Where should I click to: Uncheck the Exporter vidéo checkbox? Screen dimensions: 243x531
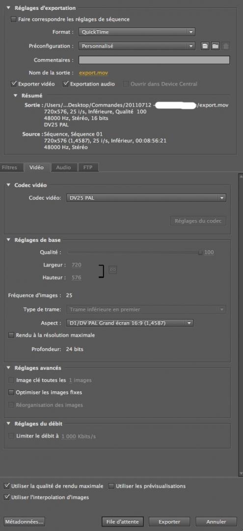(x=14, y=84)
